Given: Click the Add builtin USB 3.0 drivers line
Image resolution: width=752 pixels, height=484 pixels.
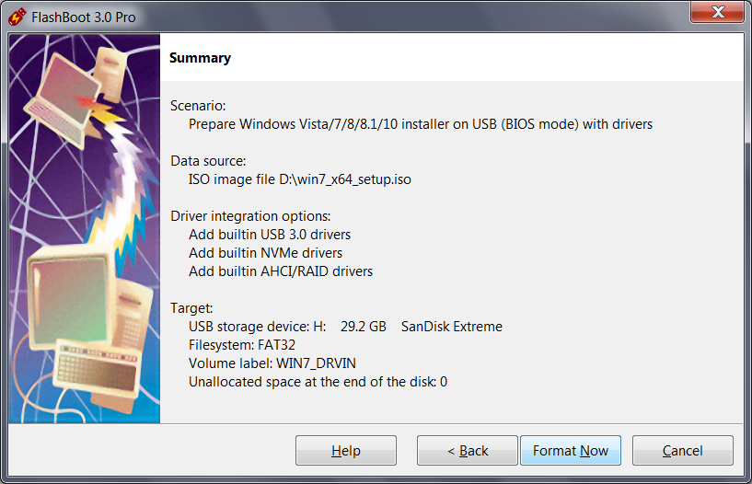Looking at the screenshot, I should 270,235.
